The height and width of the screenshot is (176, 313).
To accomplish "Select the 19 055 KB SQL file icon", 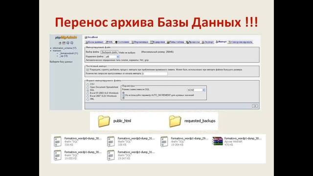I will coord(58,155).
